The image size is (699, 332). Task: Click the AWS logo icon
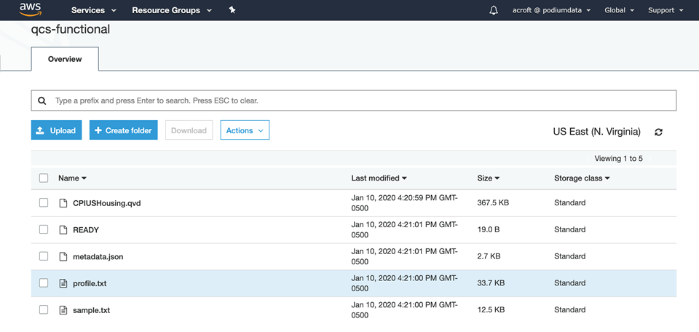point(30,9)
